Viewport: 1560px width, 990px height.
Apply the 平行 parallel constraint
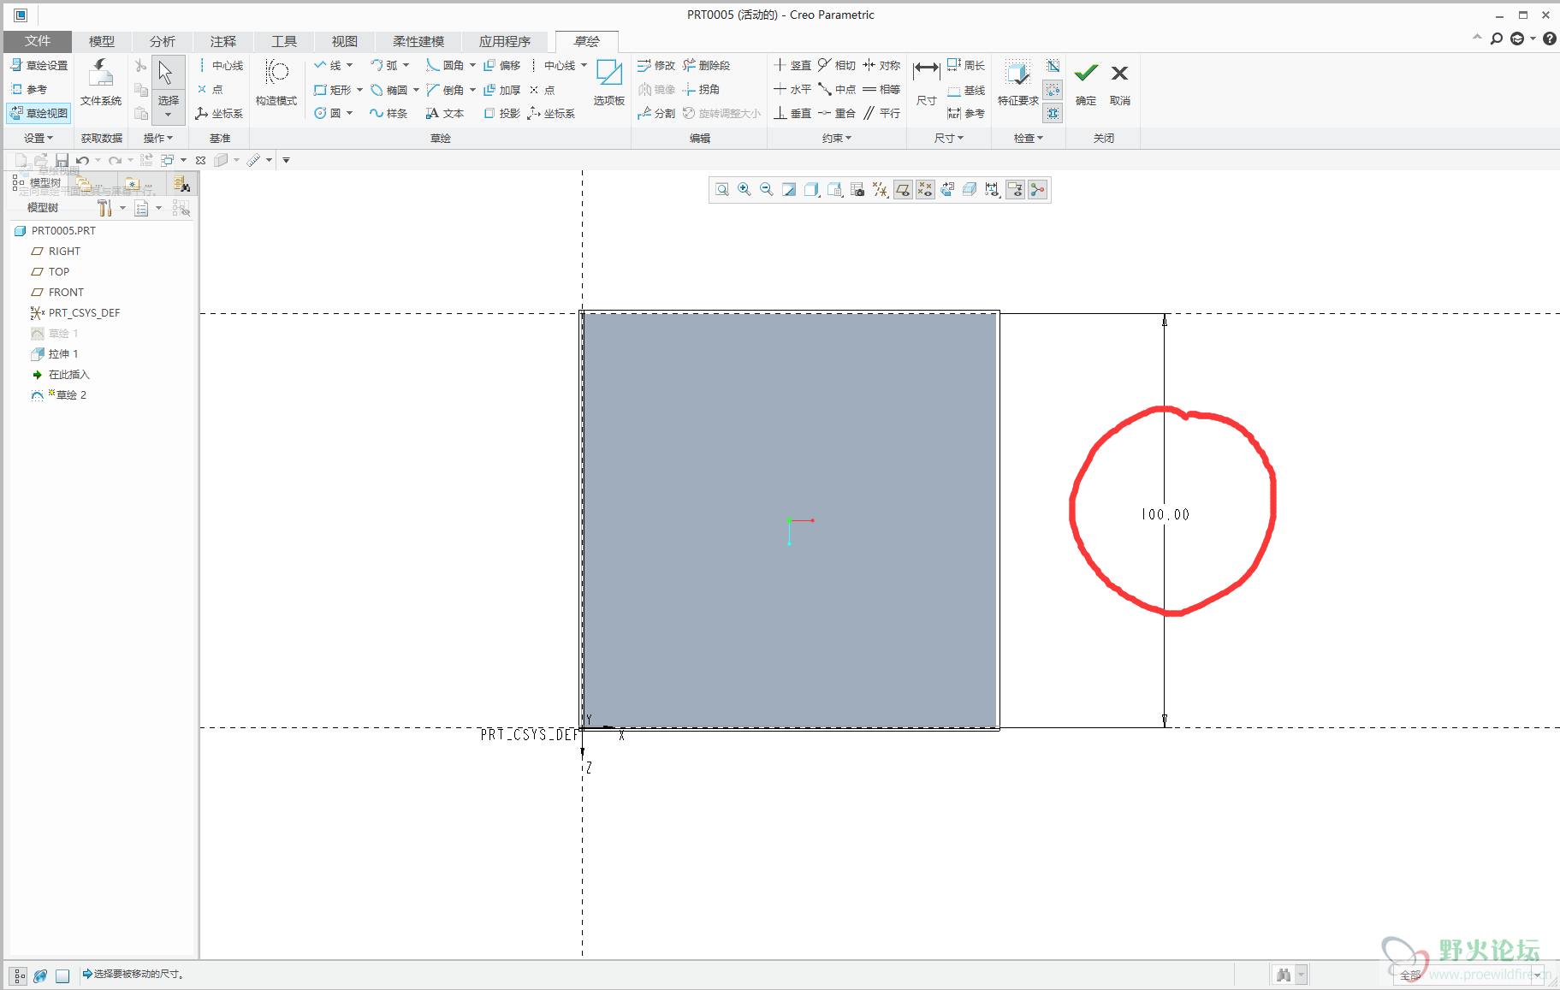[881, 113]
